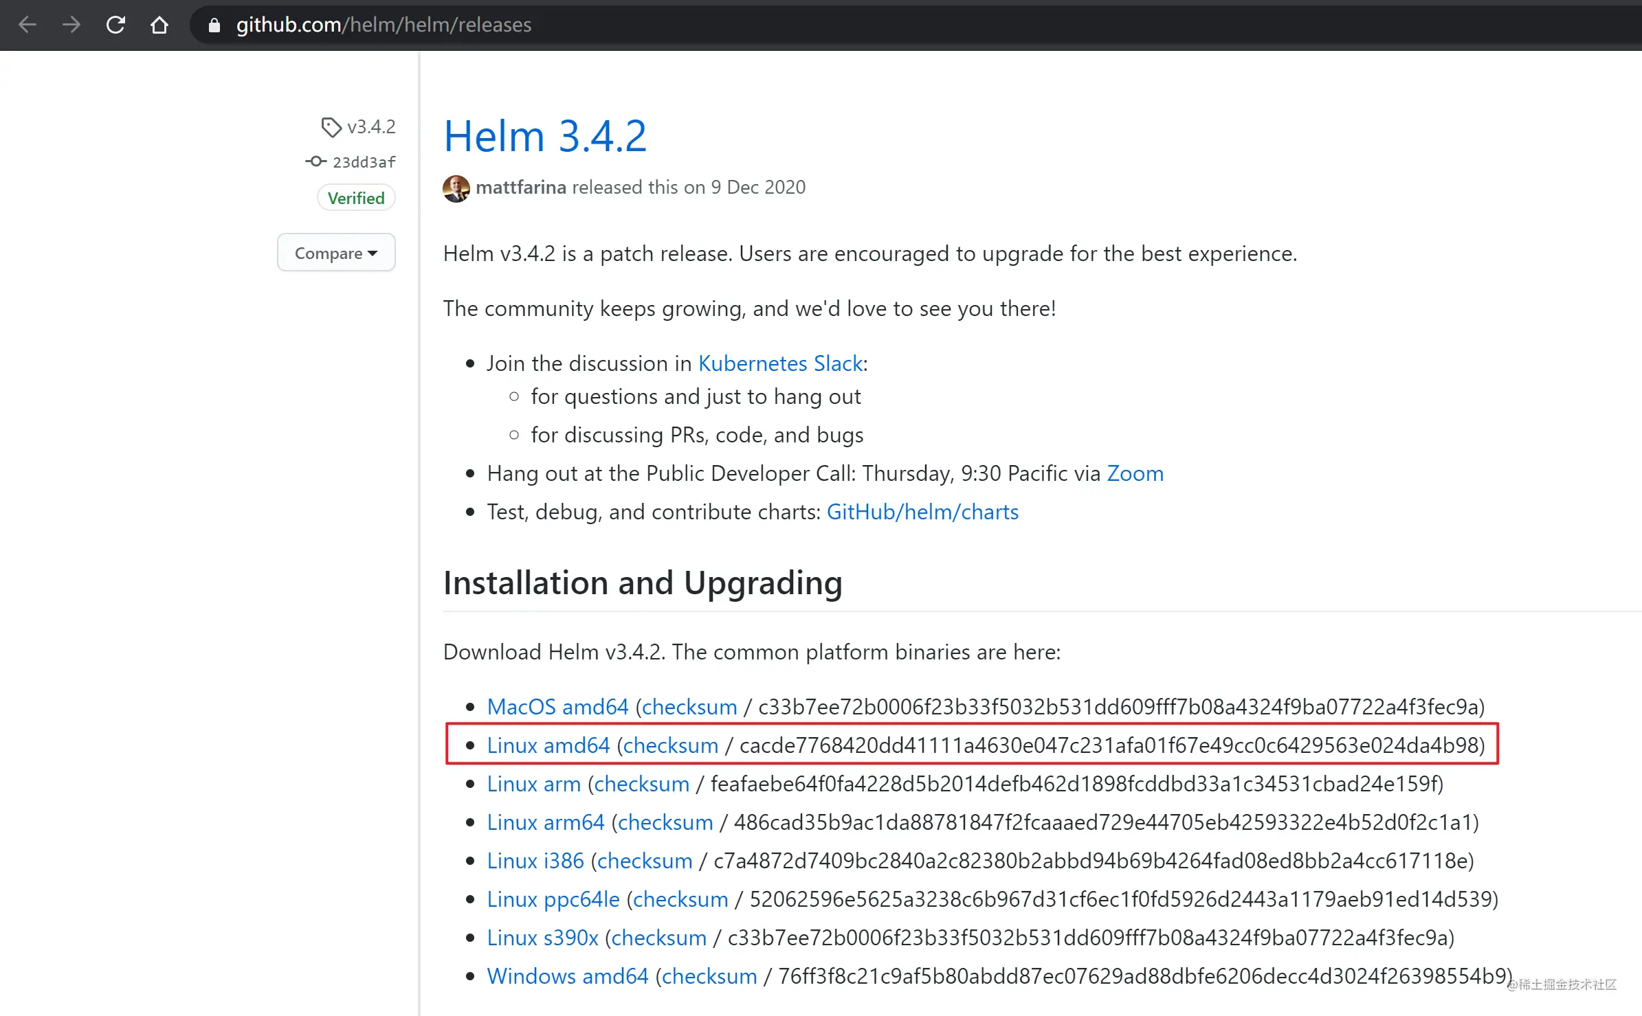Click text 'The community keeps growing'
Screen dimensions: 1642x1016
tap(594, 308)
